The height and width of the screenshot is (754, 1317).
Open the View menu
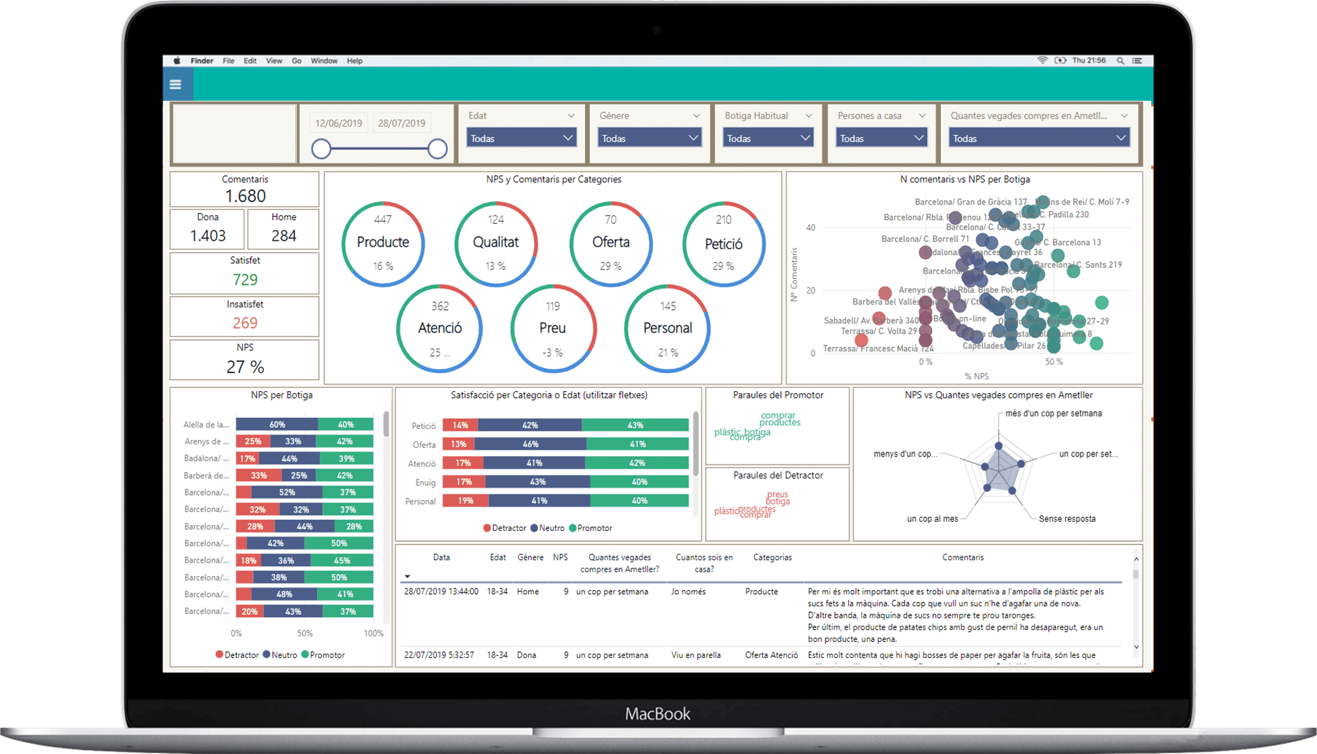[x=274, y=61]
